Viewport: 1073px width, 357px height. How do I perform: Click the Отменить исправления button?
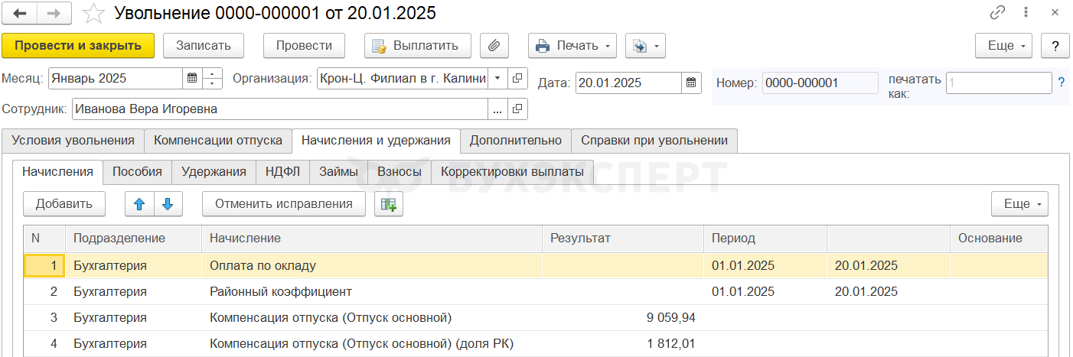(284, 203)
